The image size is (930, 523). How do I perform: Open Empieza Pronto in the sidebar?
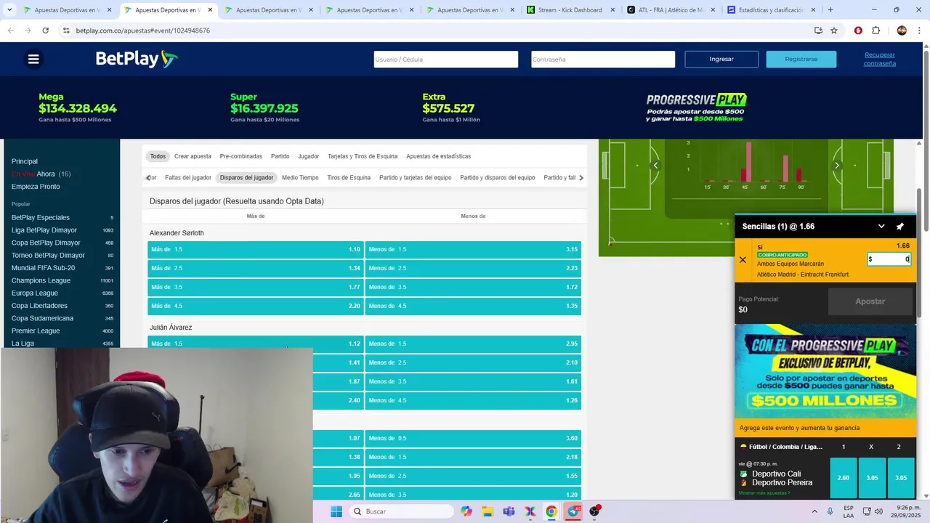[36, 187]
